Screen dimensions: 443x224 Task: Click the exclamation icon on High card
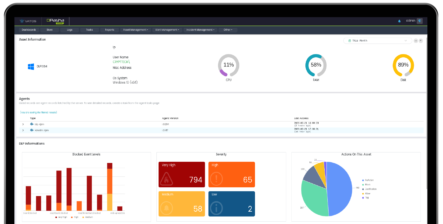[216, 178]
